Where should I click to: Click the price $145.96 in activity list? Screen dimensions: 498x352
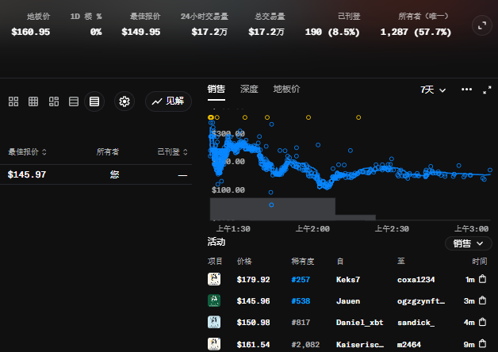tap(253, 301)
